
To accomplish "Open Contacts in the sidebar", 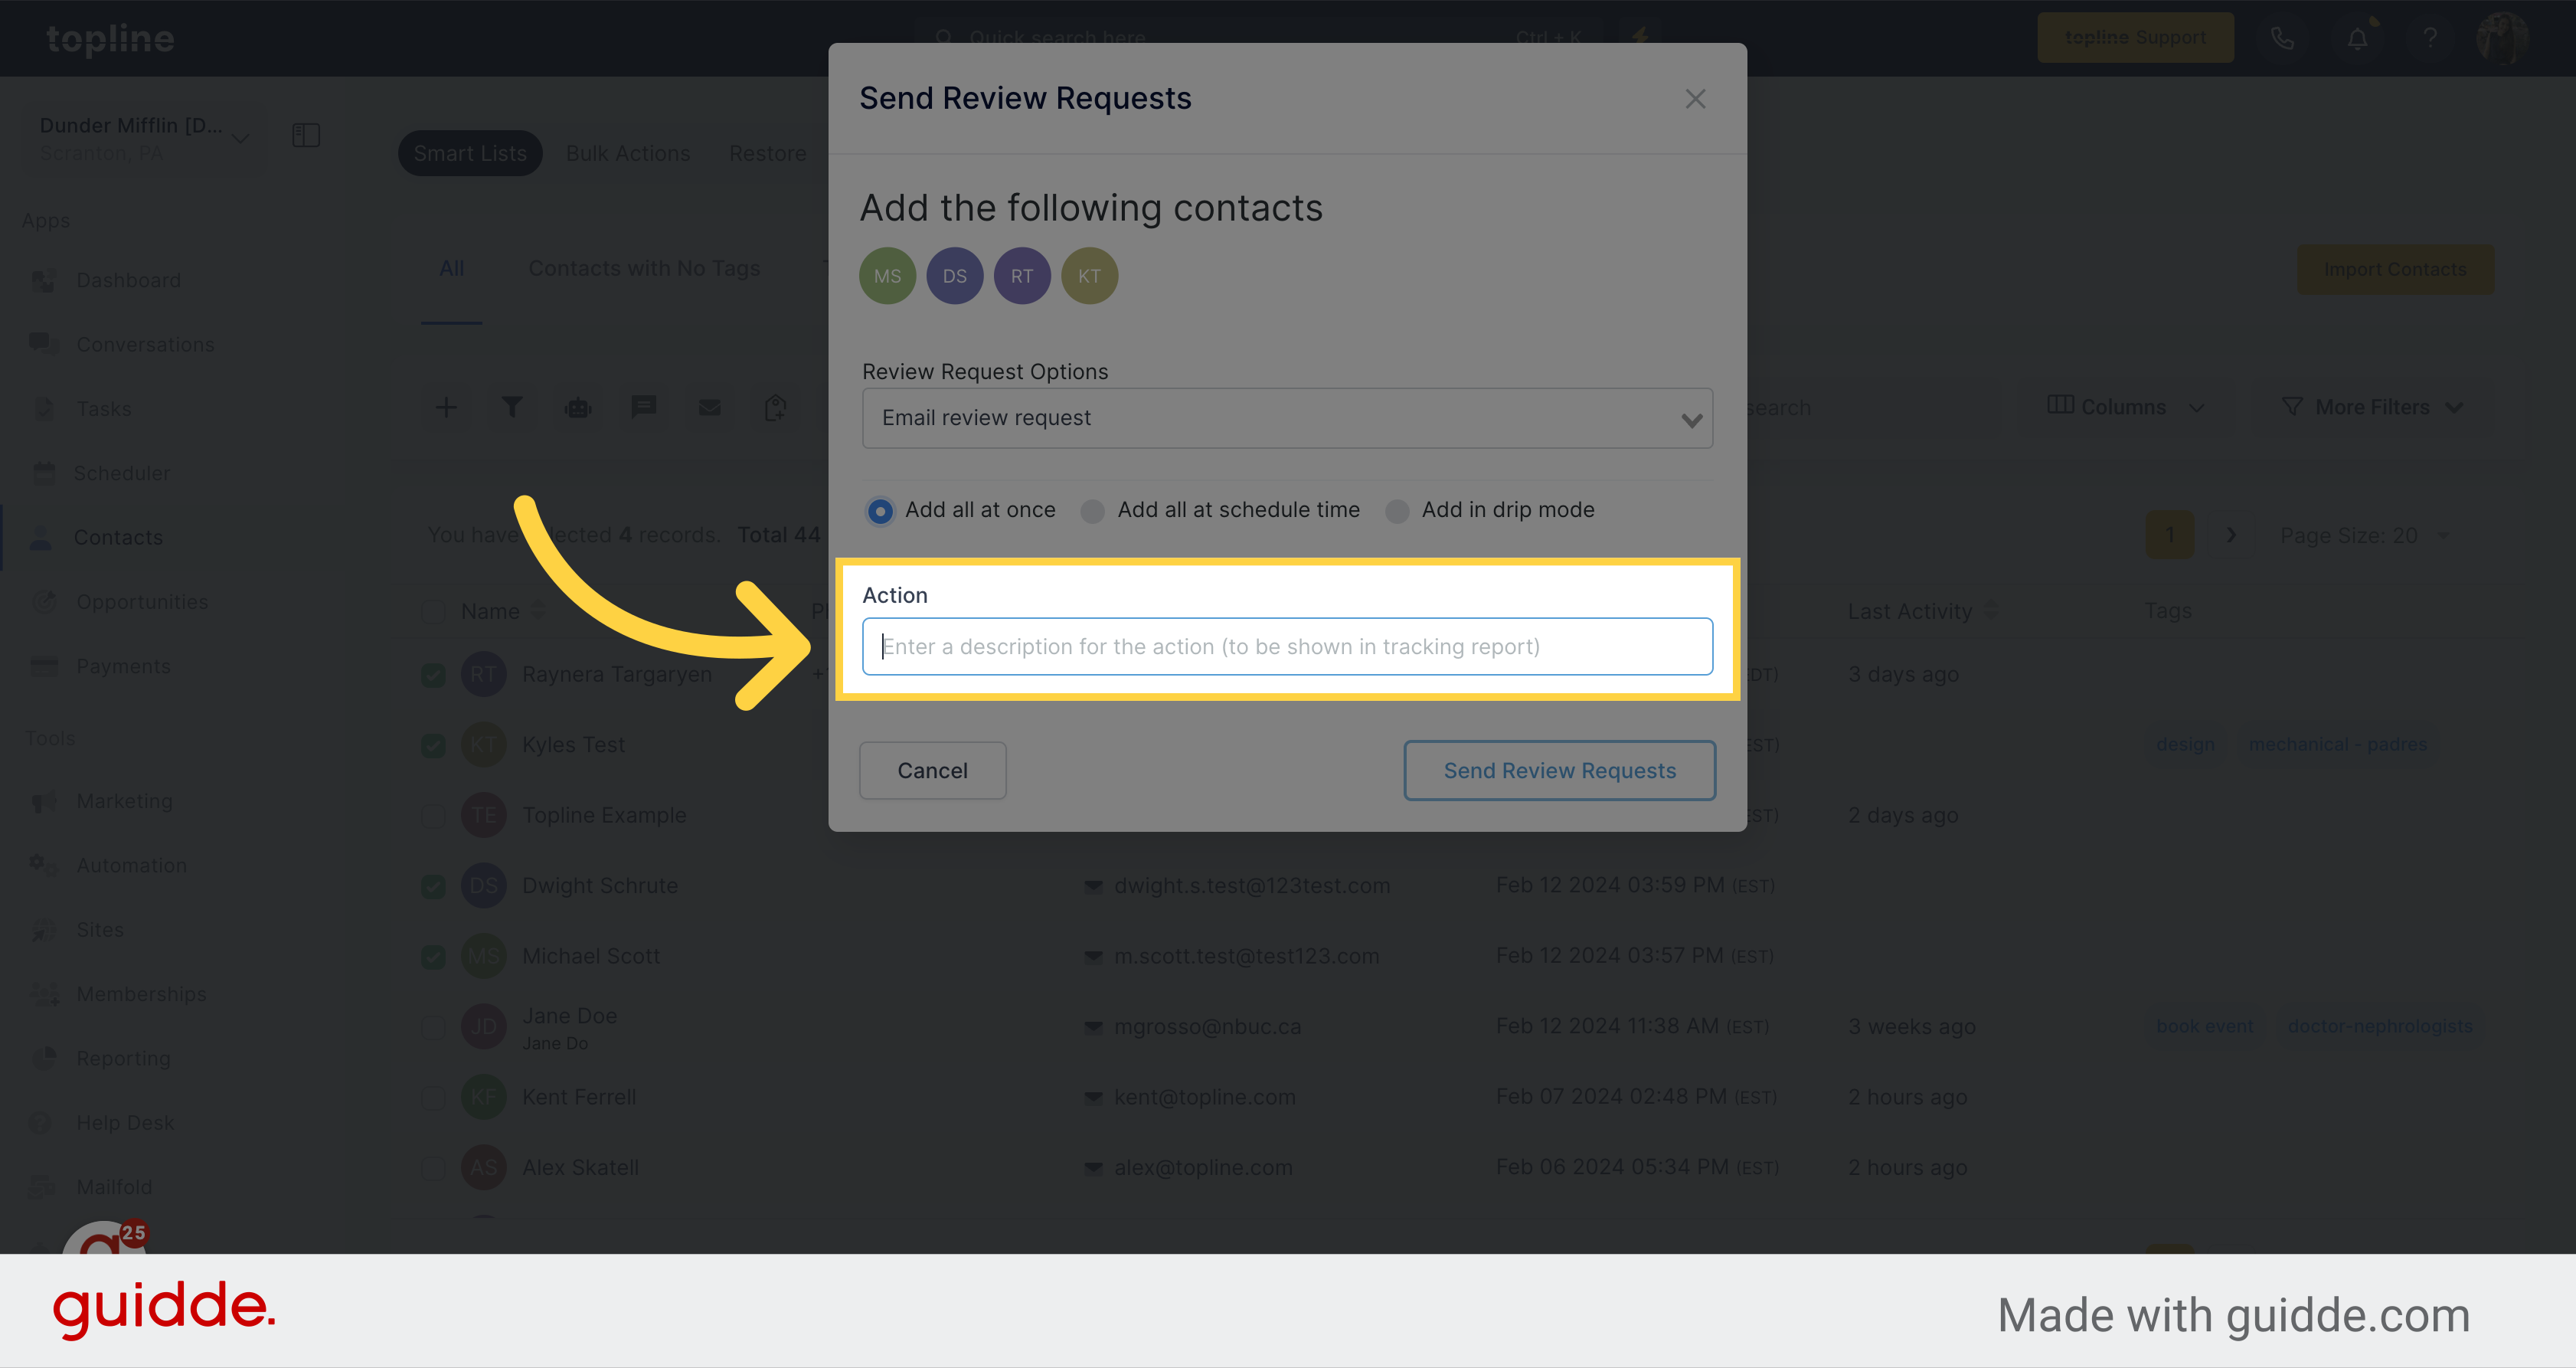I will (118, 537).
